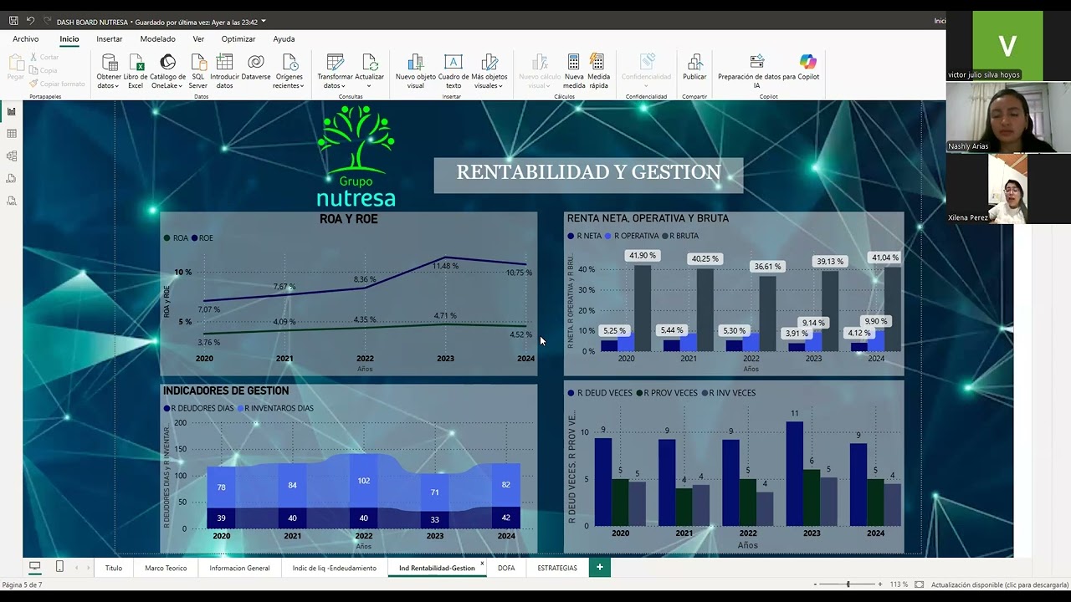Click the R PROV VECES legend item
This screenshot has width=1071, height=602.
(667, 393)
